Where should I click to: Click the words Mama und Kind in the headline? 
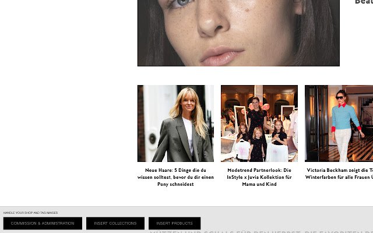tap(259, 184)
